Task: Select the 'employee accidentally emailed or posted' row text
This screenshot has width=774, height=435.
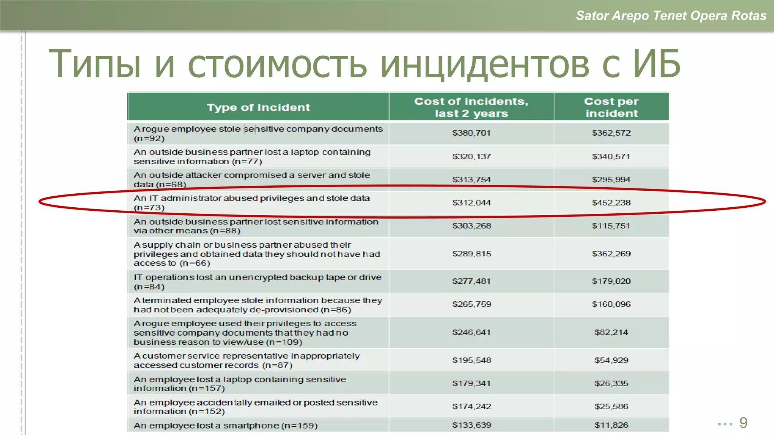Action: [255, 407]
